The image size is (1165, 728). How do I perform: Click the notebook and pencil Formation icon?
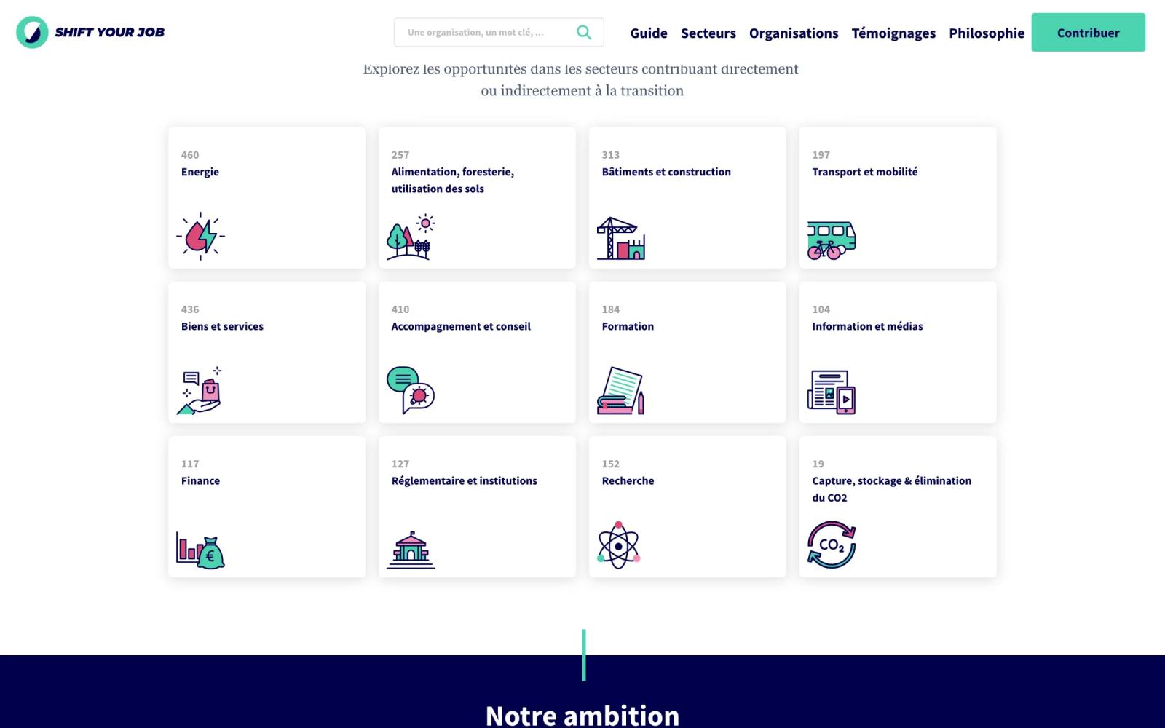621,391
